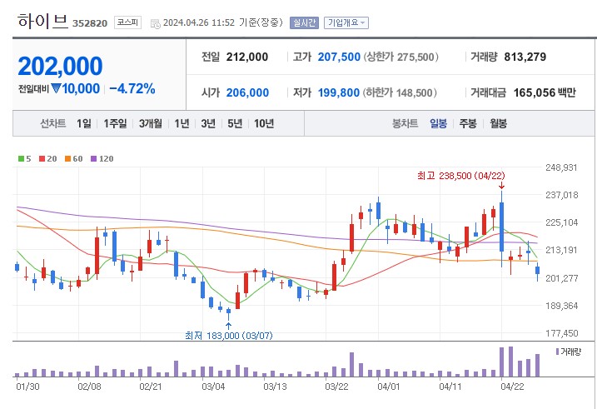597x409 pixels.
Task: Click the 최저 183,000 (03/07) label
Action: click(229, 336)
